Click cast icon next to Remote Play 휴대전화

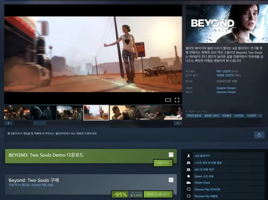pos(188,189)
